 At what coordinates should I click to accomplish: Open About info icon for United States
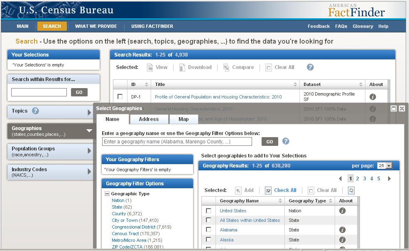click(x=342, y=211)
